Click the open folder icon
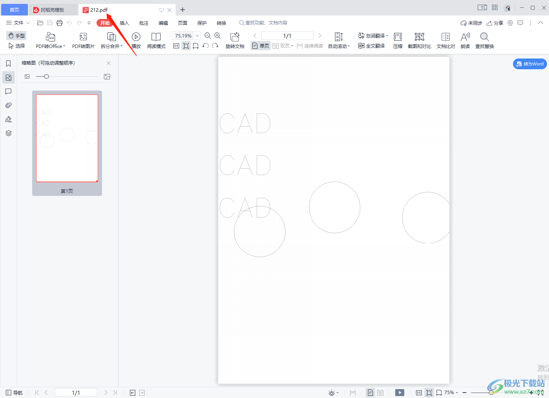Viewport: 549px width, 398px height. [40, 23]
